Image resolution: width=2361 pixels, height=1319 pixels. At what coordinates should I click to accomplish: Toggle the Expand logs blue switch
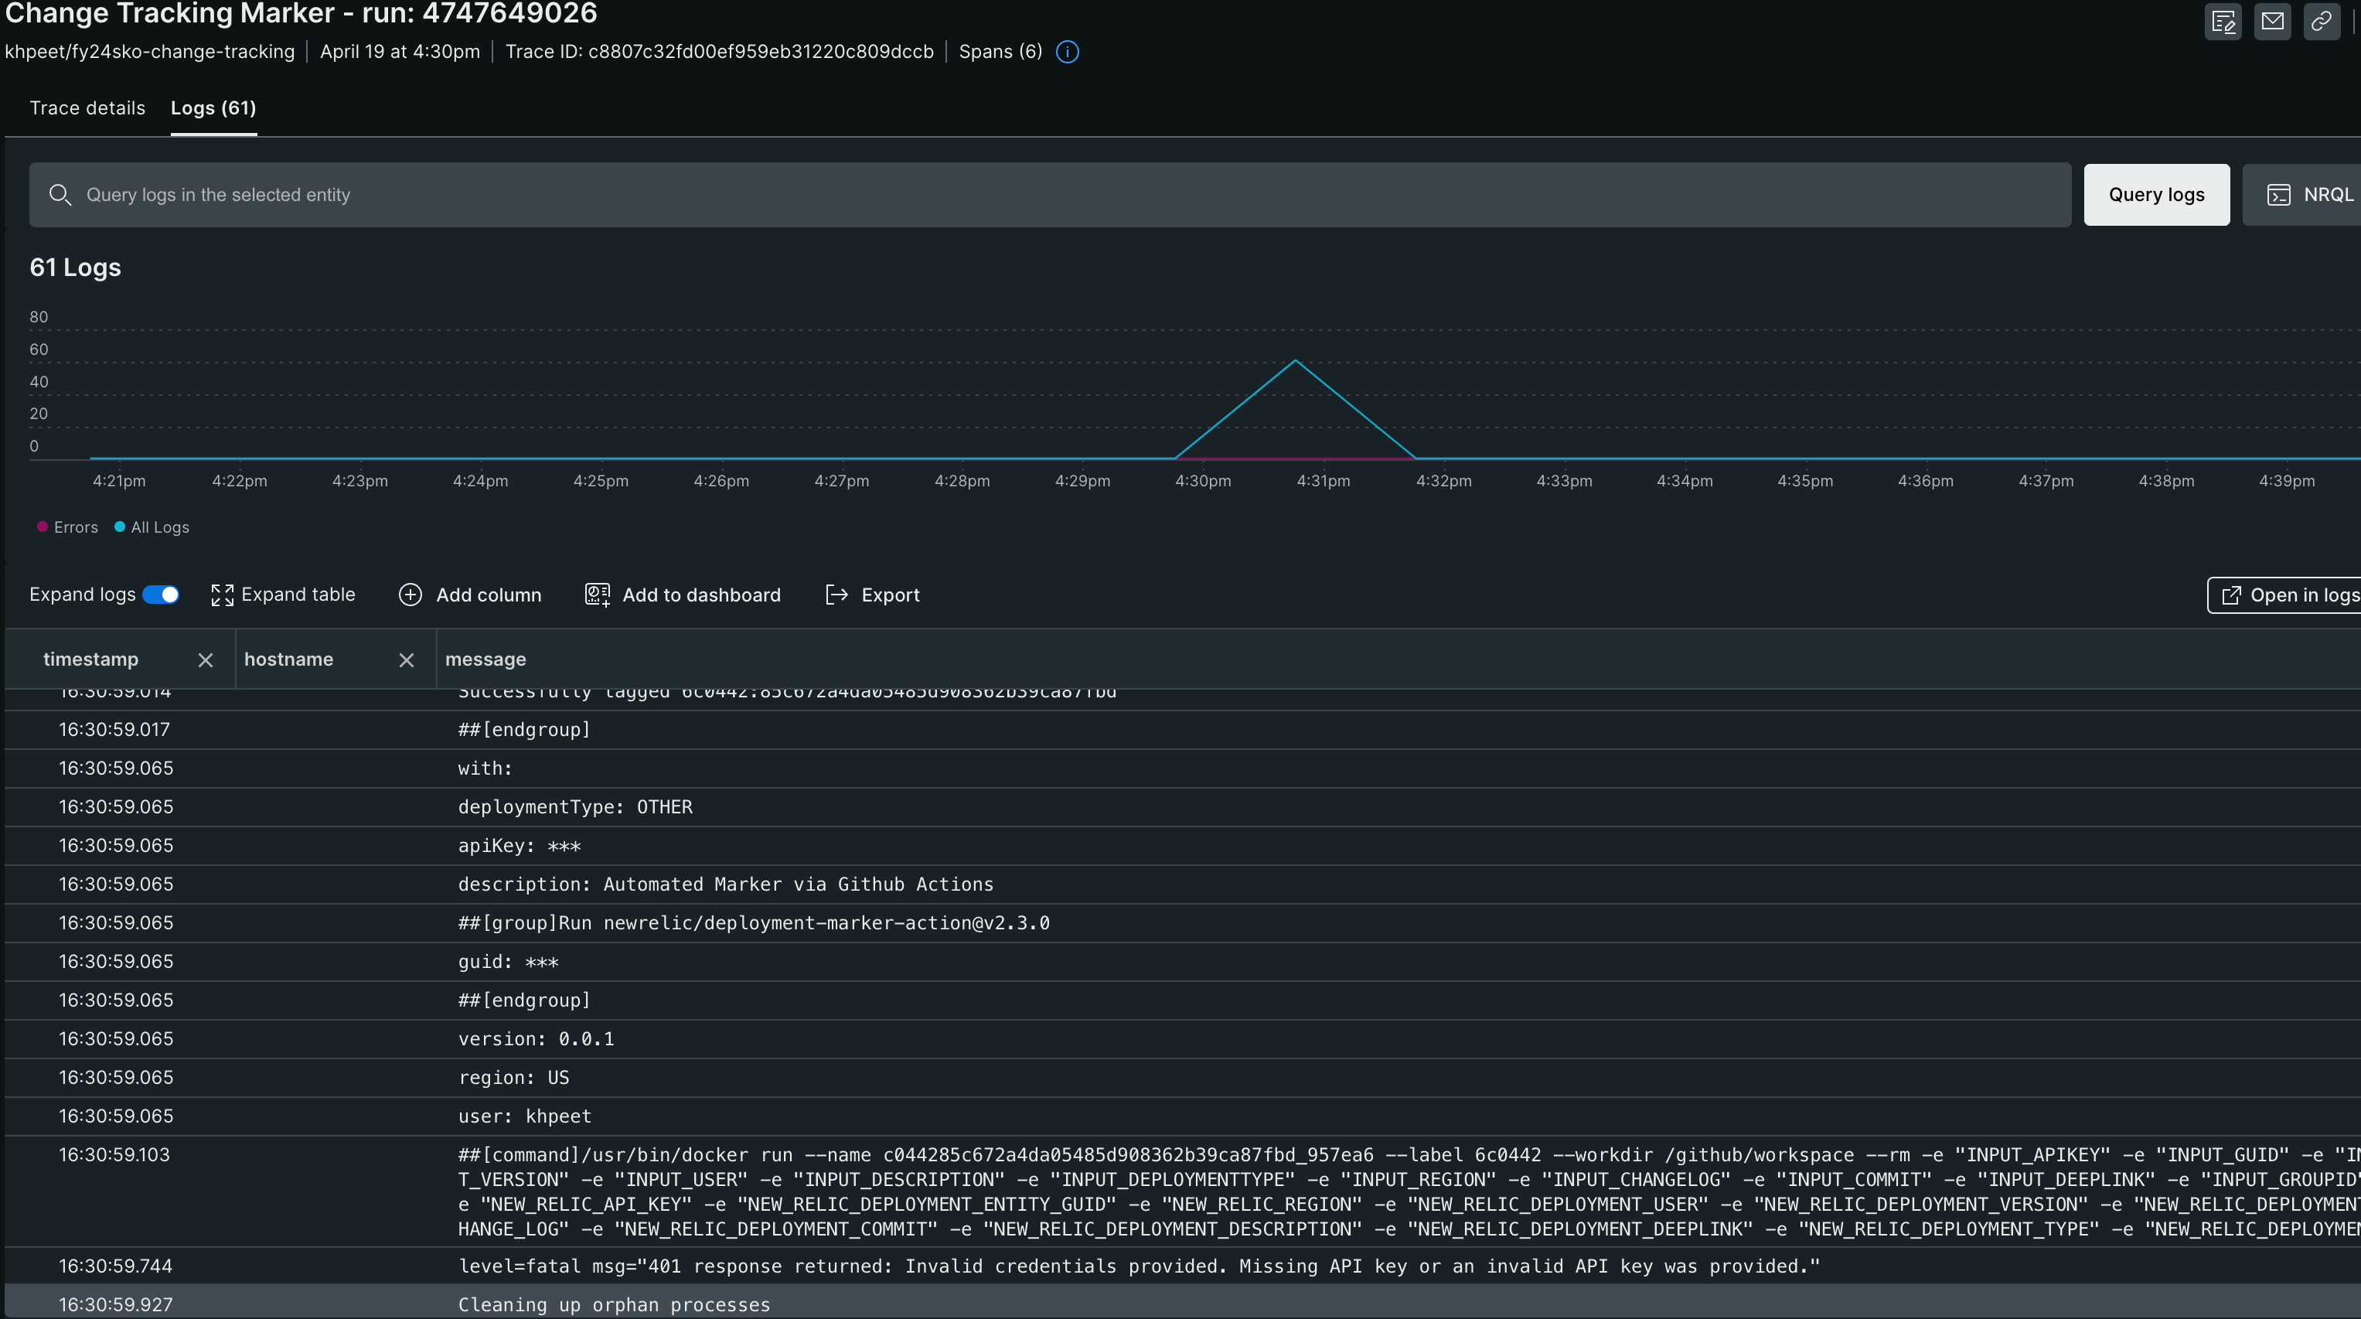(x=161, y=594)
